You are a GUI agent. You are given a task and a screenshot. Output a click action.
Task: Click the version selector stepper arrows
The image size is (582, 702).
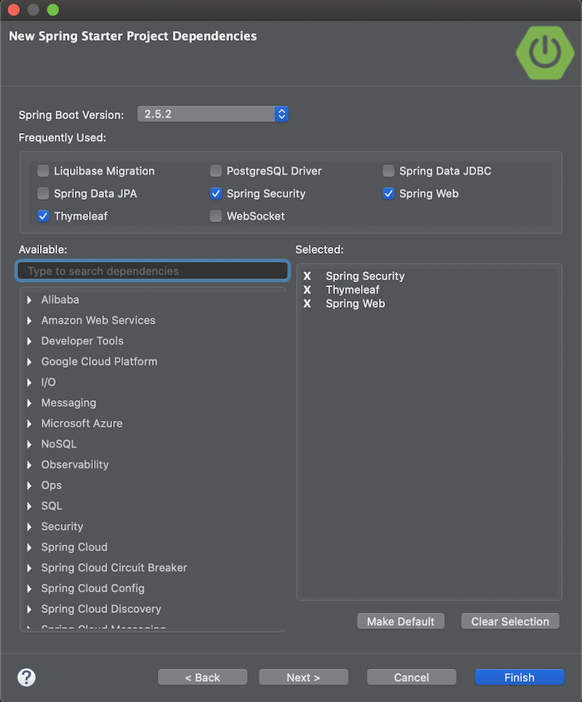(281, 114)
